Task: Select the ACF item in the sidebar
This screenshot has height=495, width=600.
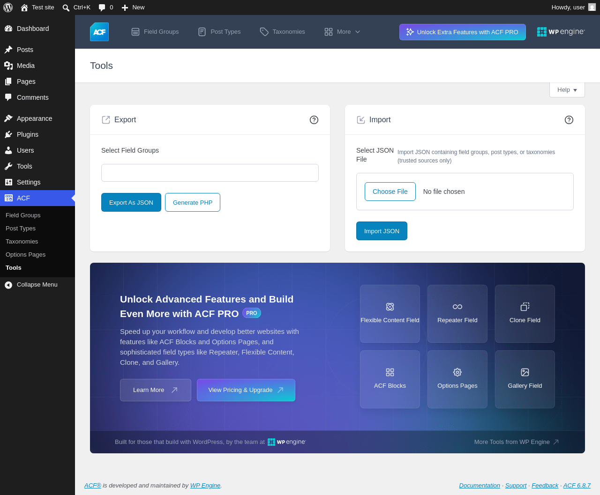Action: pos(37,198)
